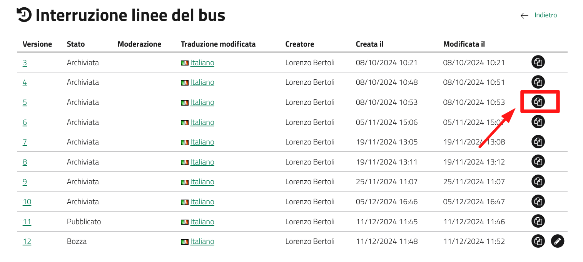
Task: Edit draft version 12 with pencil icon
Action: [x=558, y=242]
